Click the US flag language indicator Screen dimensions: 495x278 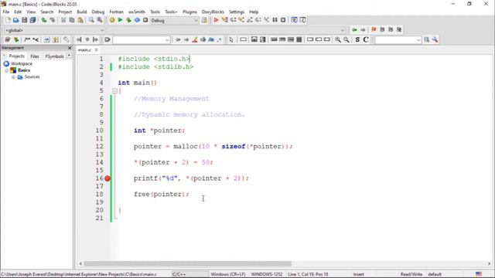(x=479, y=274)
